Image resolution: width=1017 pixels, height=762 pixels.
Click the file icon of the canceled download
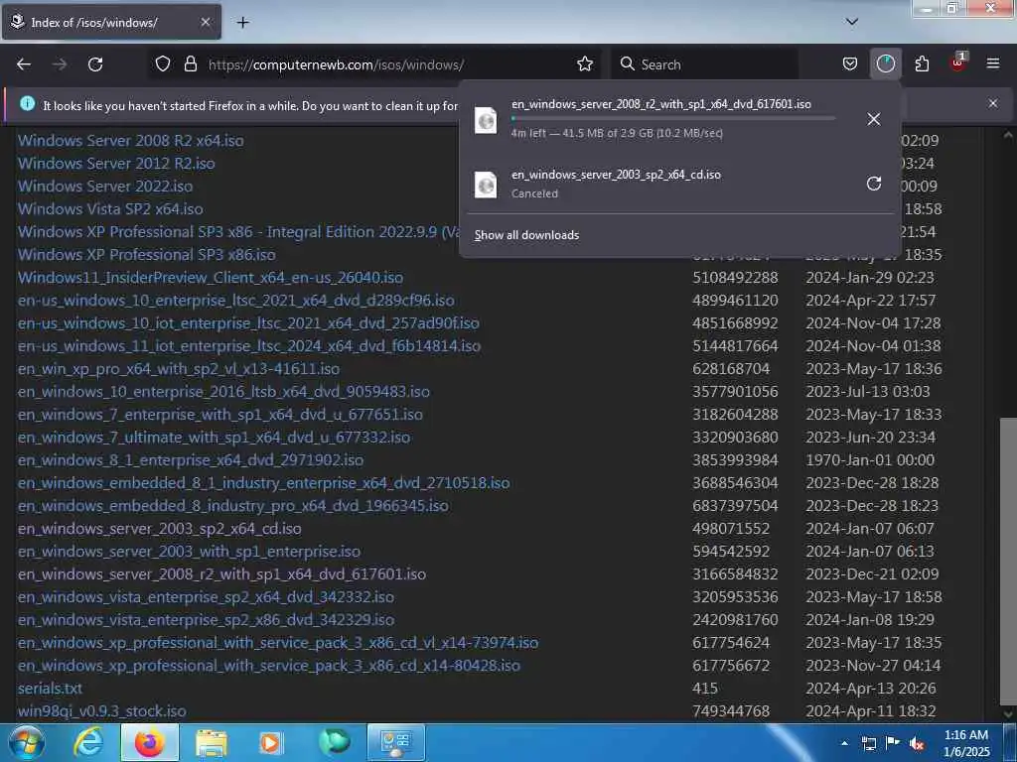(486, 185)
